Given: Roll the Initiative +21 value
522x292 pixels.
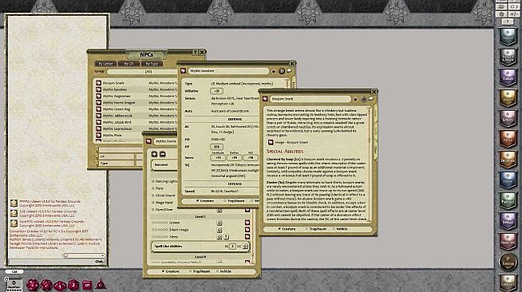Looking at the screenshot, I should tap(217, 91).
